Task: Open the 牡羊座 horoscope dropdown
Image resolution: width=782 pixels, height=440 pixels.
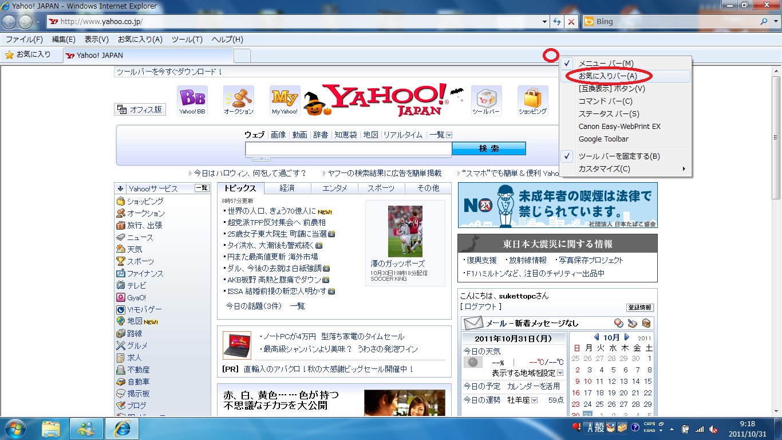Action: pyautogui.click(x=534, y=400)
